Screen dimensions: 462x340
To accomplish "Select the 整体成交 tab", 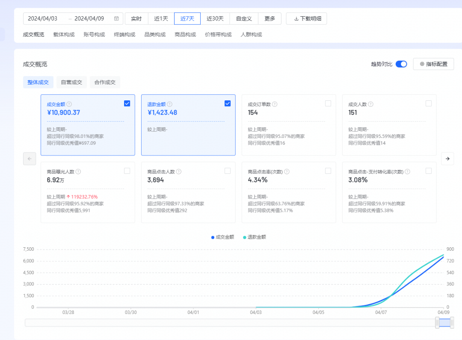I will point(38,82).
